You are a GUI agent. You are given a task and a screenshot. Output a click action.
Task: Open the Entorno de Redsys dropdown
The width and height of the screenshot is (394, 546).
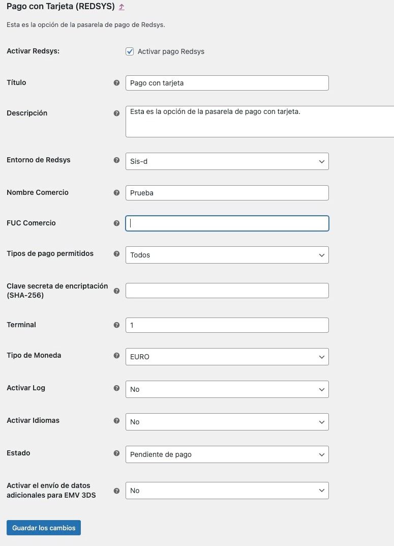pyautogui.click(x=227, y=161)
